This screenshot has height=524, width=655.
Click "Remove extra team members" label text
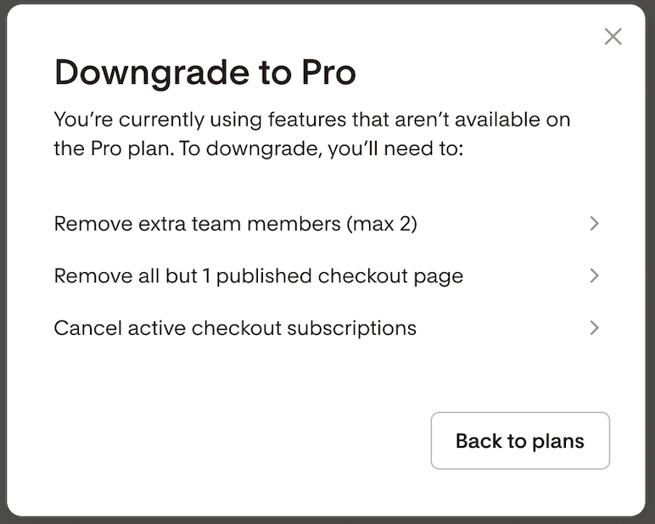pyautogui.click(x=196, y=224)
